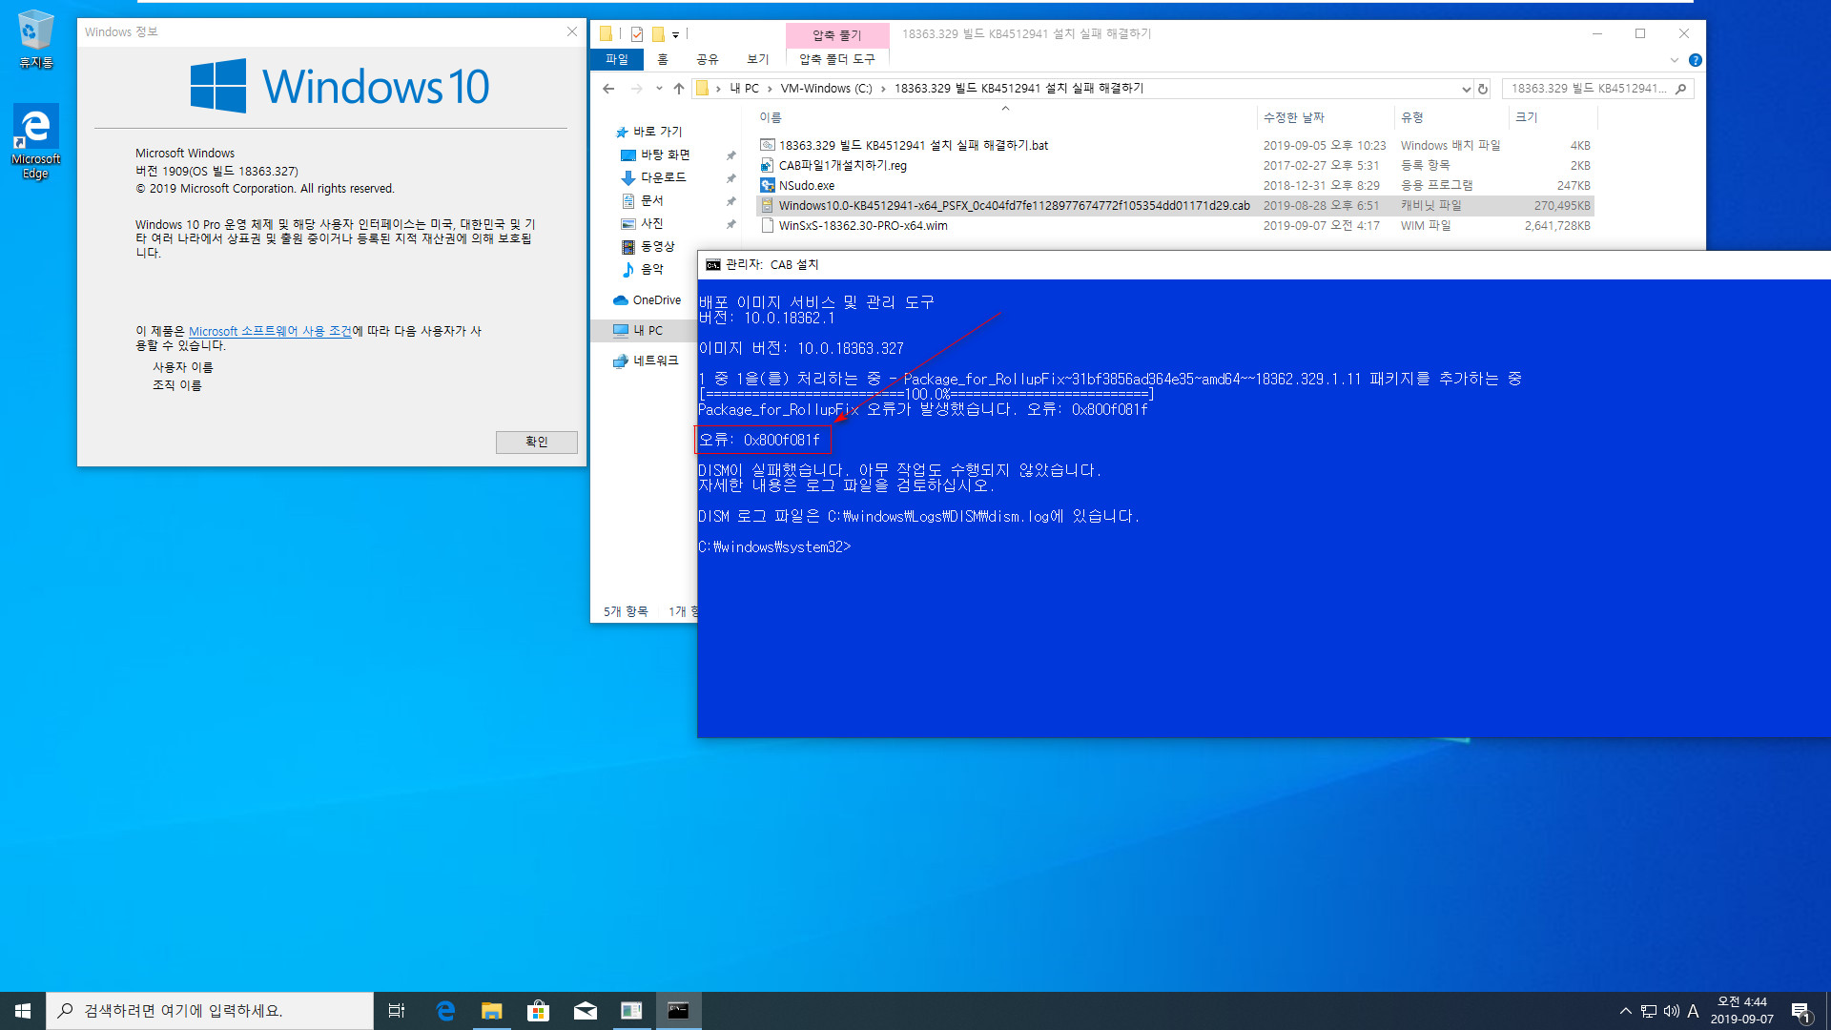Image resolution: width=1831 pixels, height=1030 pixels.
Task: Open recent locations dropdown arrow
Action: pos(659,89)
